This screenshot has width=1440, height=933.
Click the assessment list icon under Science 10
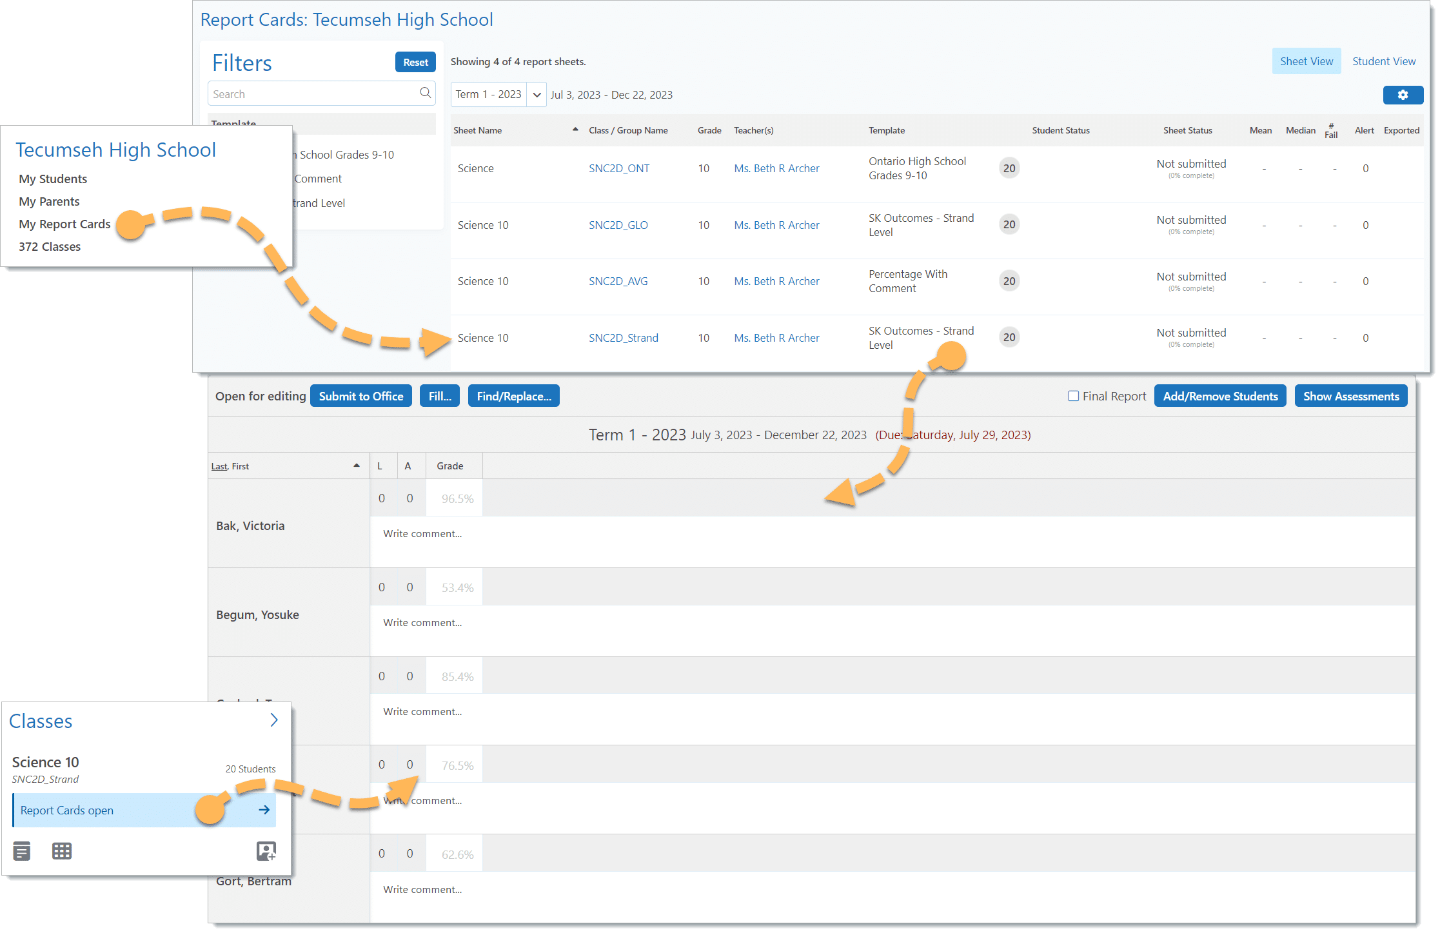click(x=21, y=851)
